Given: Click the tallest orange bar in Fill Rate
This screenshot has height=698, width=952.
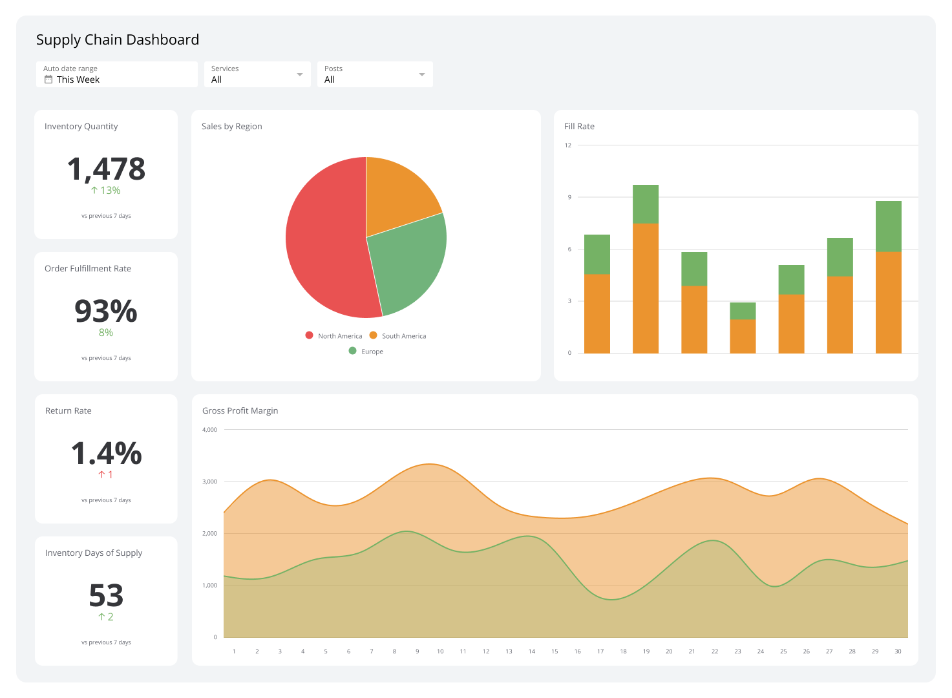Looking at the screenshot, I should [646, 288].
